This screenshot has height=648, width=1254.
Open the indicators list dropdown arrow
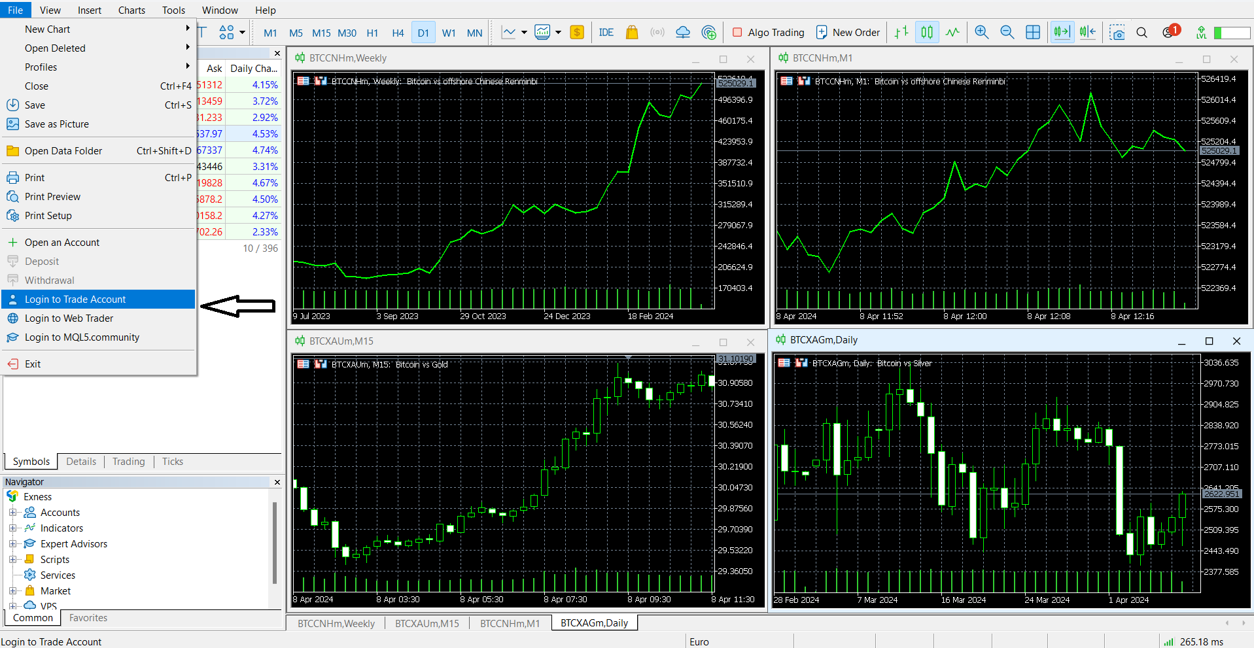(x=558, y=32)
